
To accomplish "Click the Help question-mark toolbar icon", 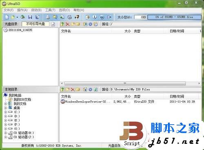I will coord(102,17).
